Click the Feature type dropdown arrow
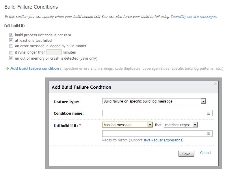Image resolution: width=251 pixels, height=182 pixels. 203,101
